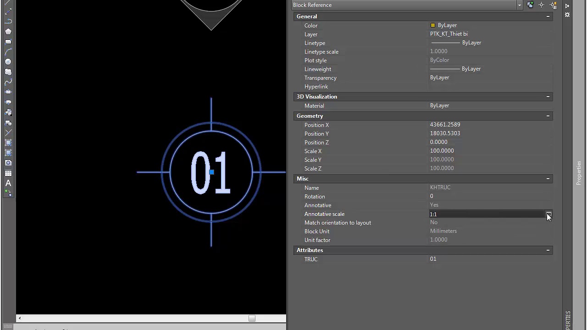Select the Plot style property label
Image resolution: width=587 pixels, height=330 pixels.
316,60
